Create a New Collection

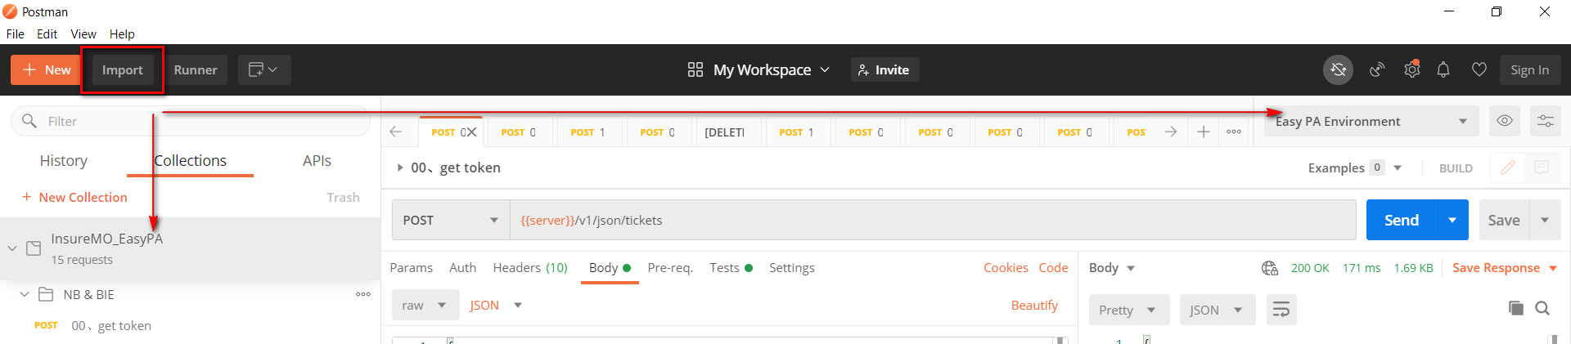coord(74,197)
